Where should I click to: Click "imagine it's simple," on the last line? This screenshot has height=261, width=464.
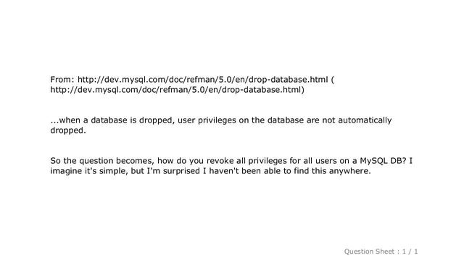pyautogui.click(x=89, y=171)
